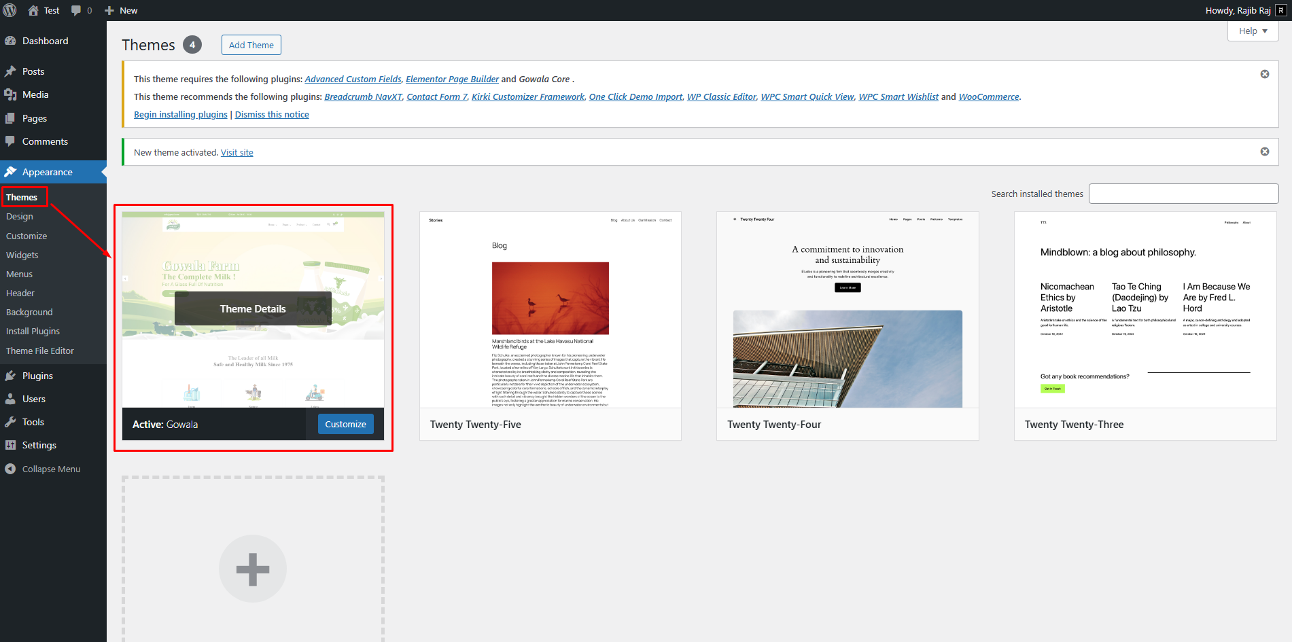This screenshot has height=642, width=1292.
Task: Click the Plugins plug icon
Action: click(10, 376)
